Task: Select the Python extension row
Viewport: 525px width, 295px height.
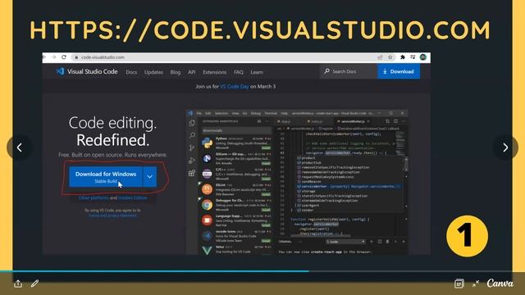Action: click(236, 143)
